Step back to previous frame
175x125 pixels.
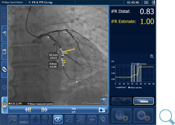pyautogui.click(x=28, y=110)
